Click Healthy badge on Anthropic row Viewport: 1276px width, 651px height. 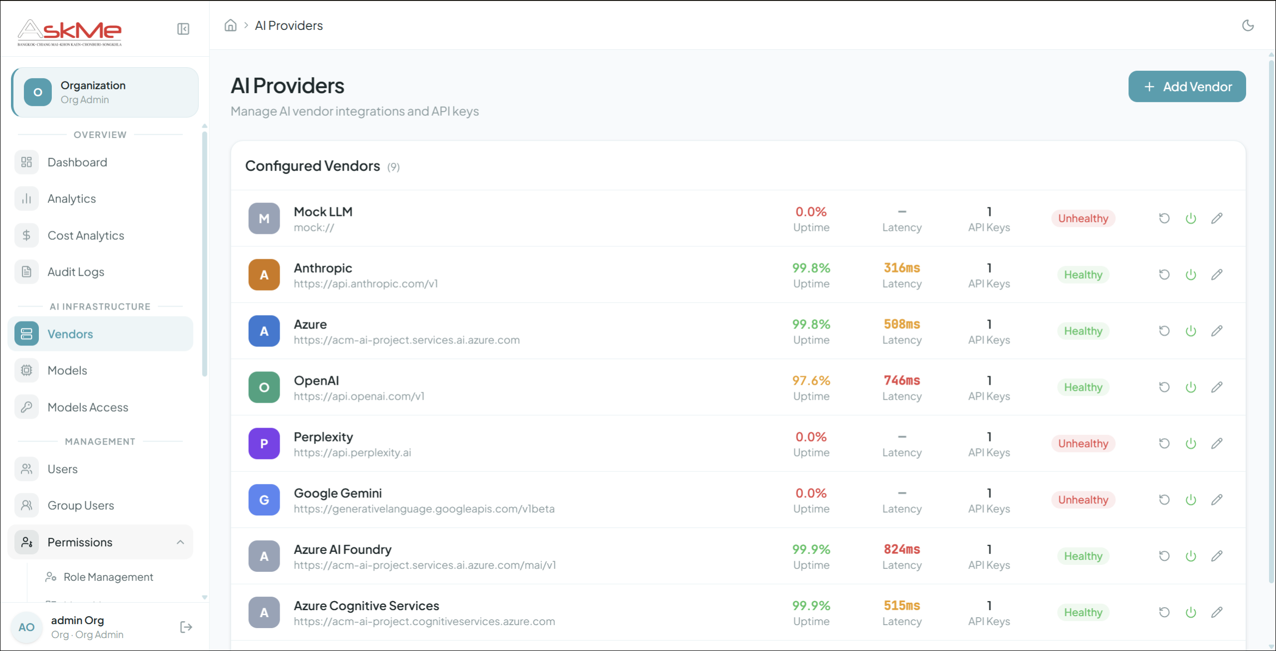tap(1083, 275)
